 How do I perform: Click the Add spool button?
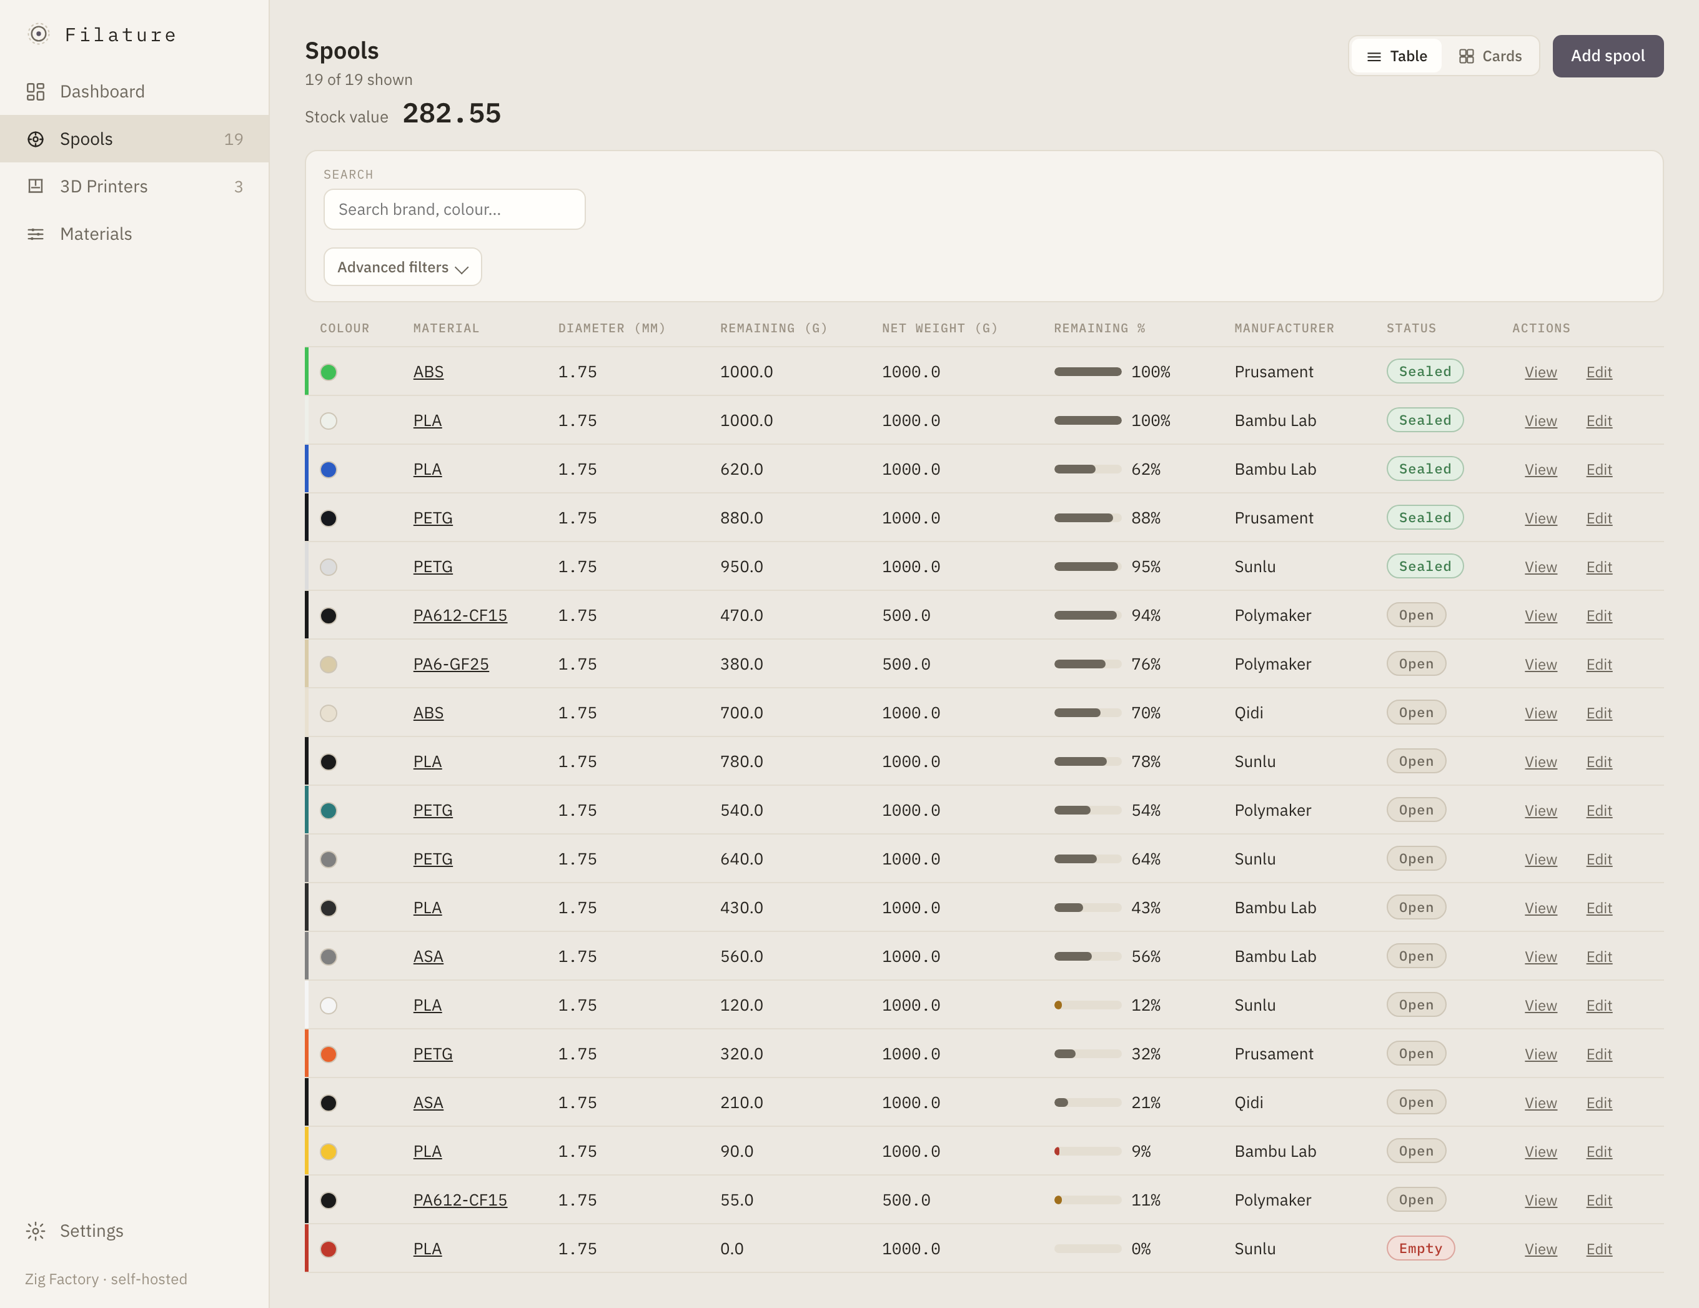[1607, 56]
